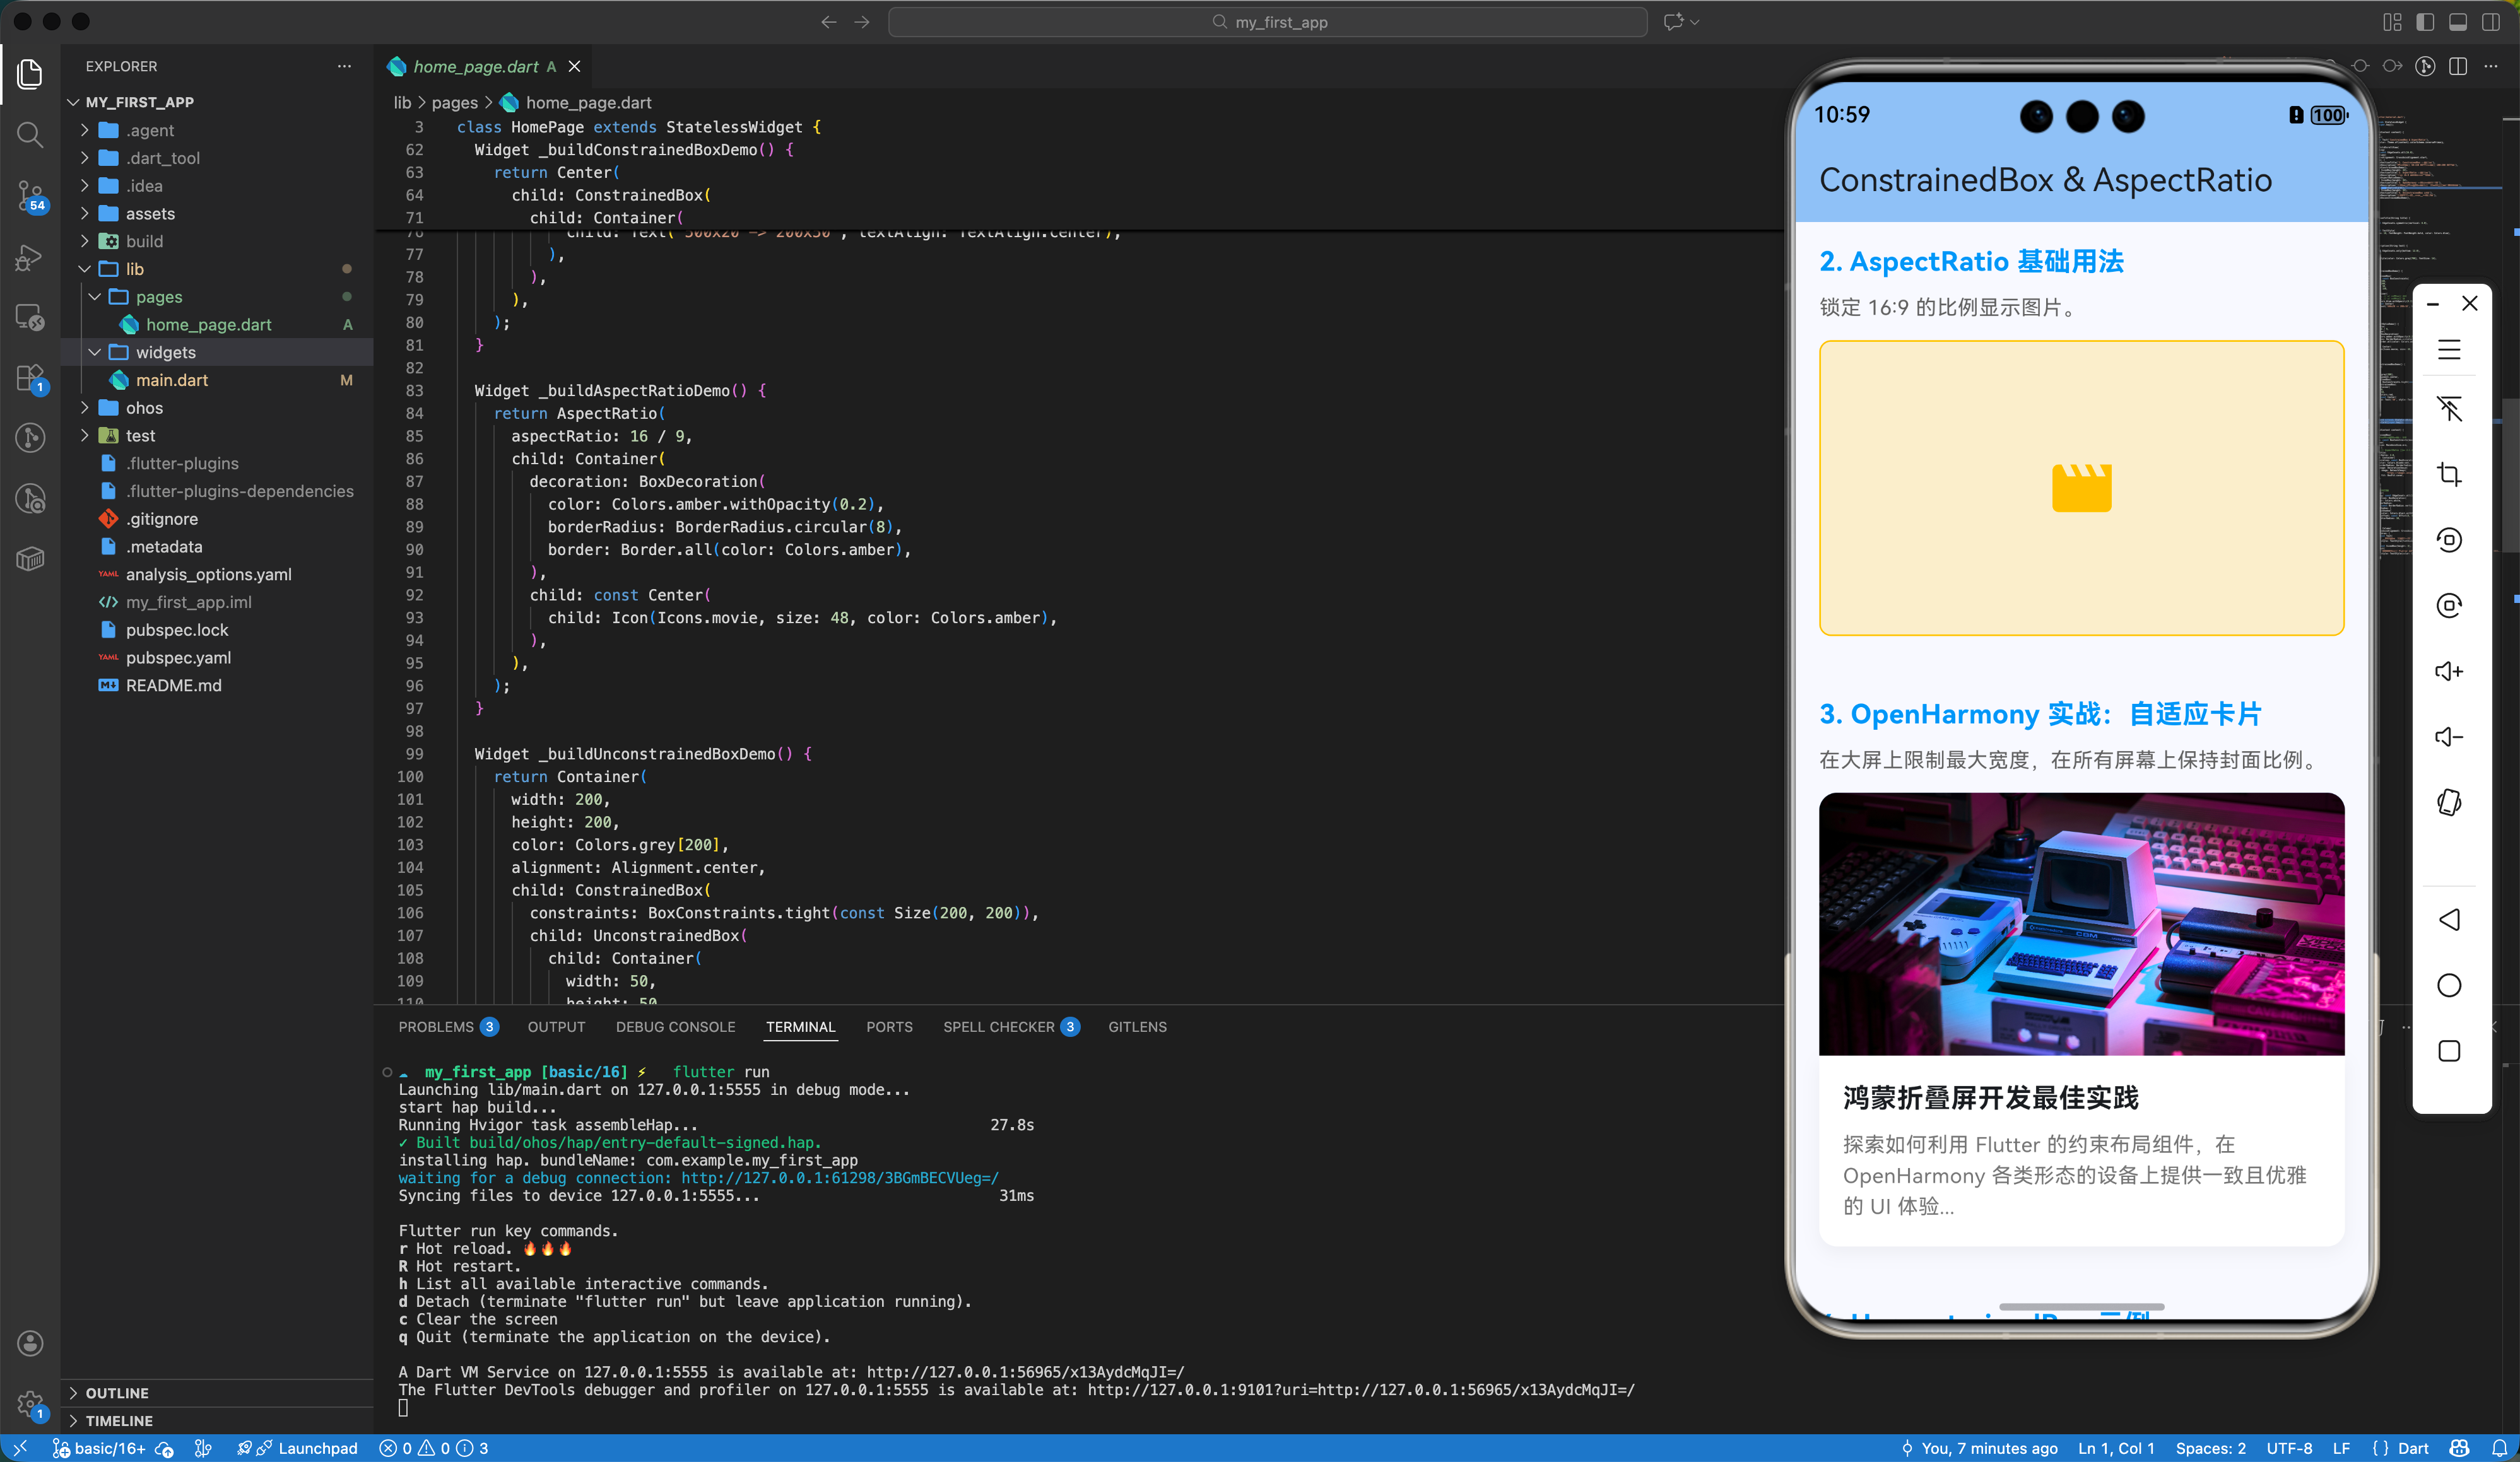Collapse the widgets folder
The height and width of the screenshot is (1462, 2520).
coord(165,353)
